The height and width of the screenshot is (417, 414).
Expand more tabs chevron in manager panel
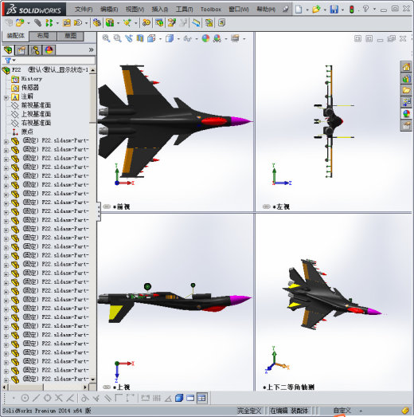coord(91,49)
